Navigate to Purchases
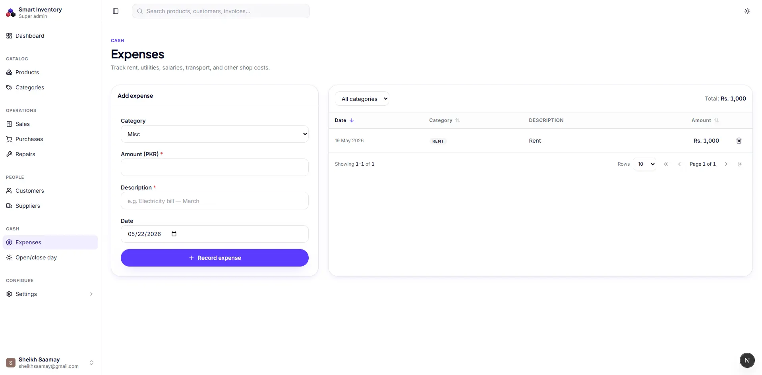 50,139
